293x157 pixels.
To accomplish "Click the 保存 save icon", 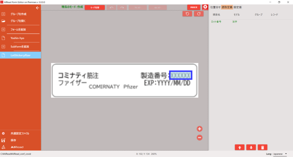I will click(3, 140).
